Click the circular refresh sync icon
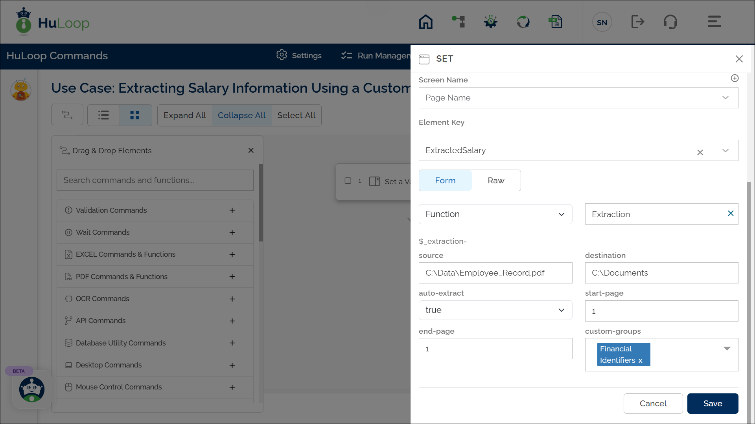Image resolution: width=755 pixels, height=424 pixels. coord(523,22)
